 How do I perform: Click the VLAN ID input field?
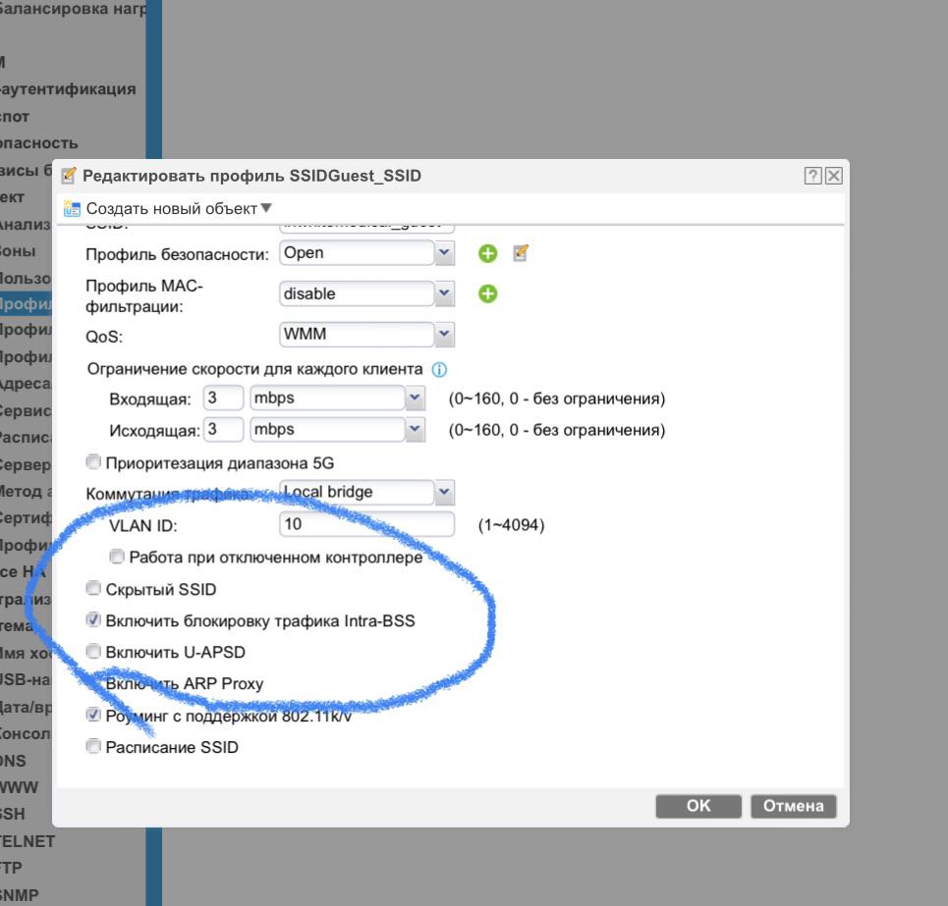point(367,524)
